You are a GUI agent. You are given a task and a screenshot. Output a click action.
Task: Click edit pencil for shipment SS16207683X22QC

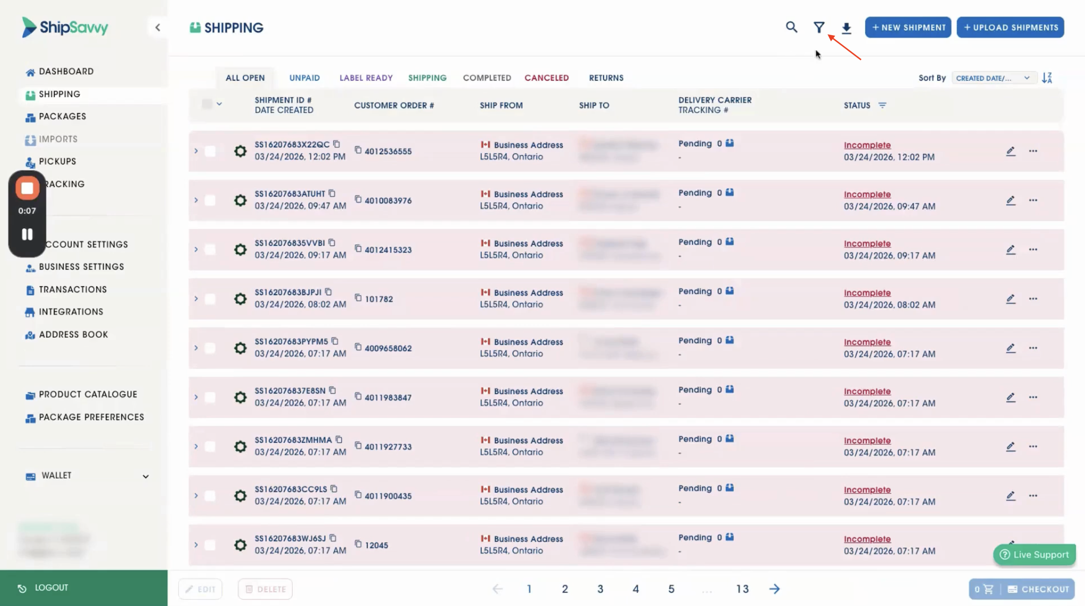pyautogui.click(x=1010, y=151)
